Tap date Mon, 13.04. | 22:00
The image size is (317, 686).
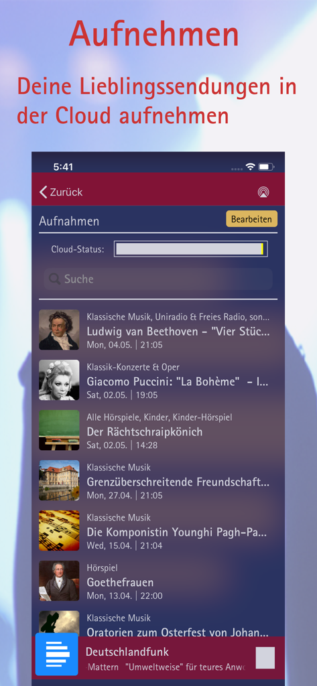125,596
